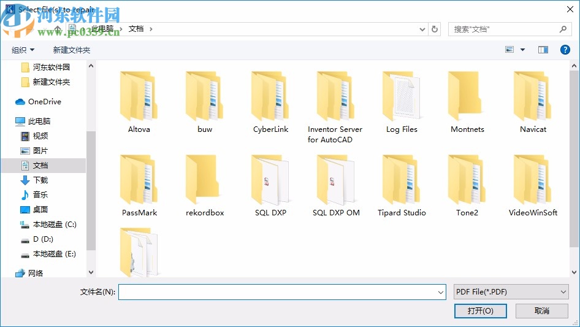Screen dimensions: 580x327
Task: Select 音乐 in the sidebar
Action: 34,195
